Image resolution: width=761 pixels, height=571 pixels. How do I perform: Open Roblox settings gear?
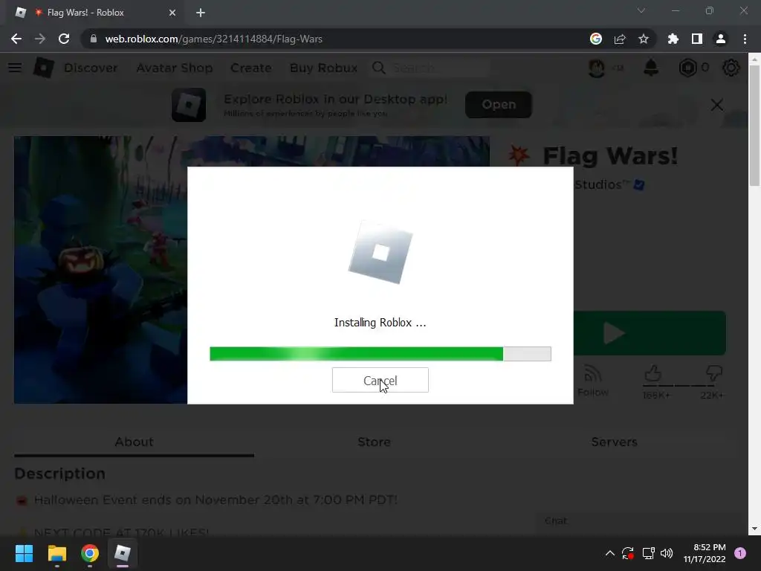pyautogui.click(x=731, y=68)
